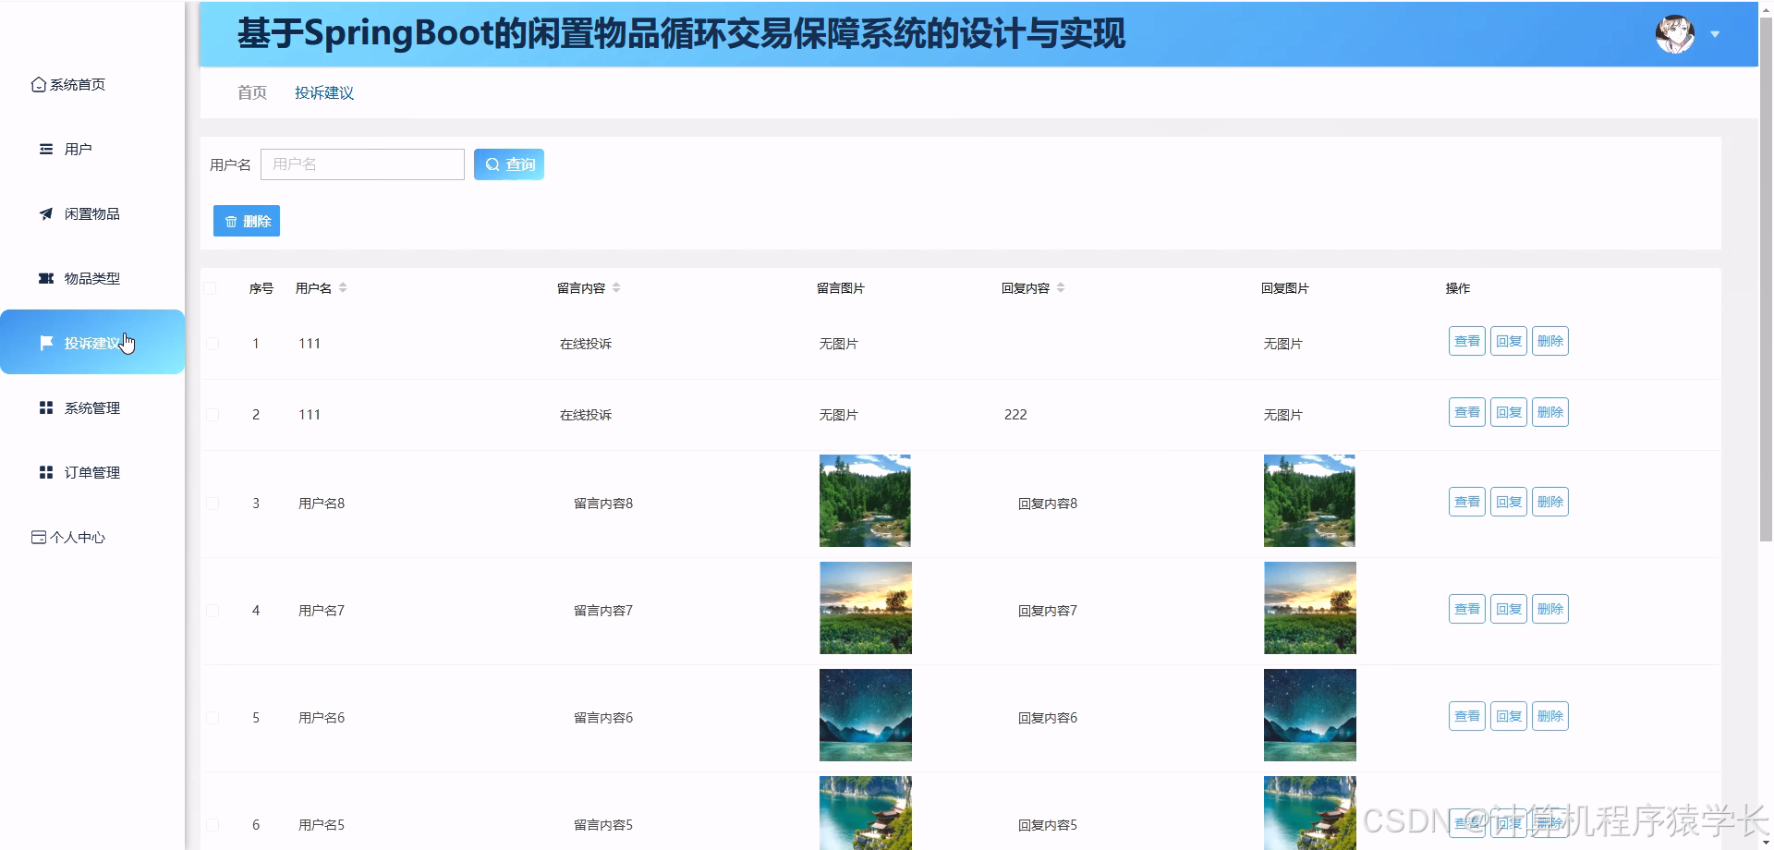This screenshot has width=1774, height=850.
Task: Click 回复 for 用户名7 row
Action: [x=1509, y=610]
